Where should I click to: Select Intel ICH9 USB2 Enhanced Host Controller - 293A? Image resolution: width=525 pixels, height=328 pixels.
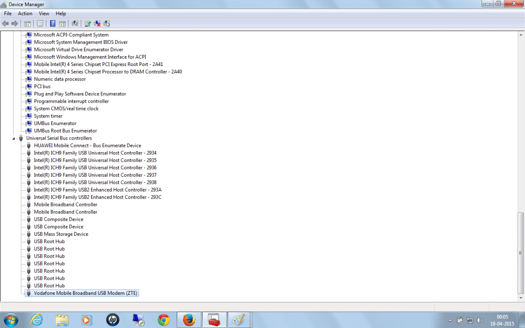coord(98,190)
